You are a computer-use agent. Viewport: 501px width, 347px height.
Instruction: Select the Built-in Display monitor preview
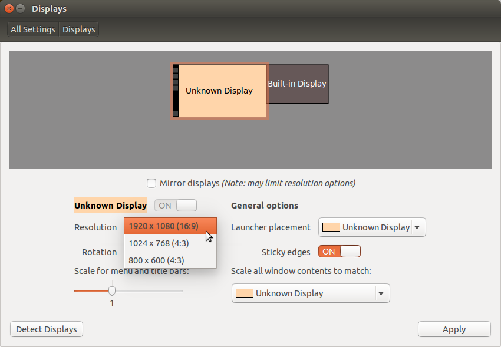[x=298, y=84]
